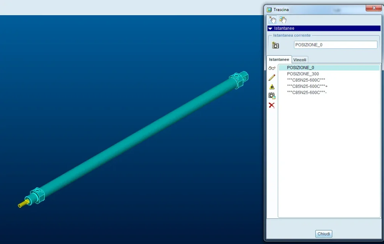
Task: Select POSIZIONE_0 in the snapshot list
Action: (300, 67)
